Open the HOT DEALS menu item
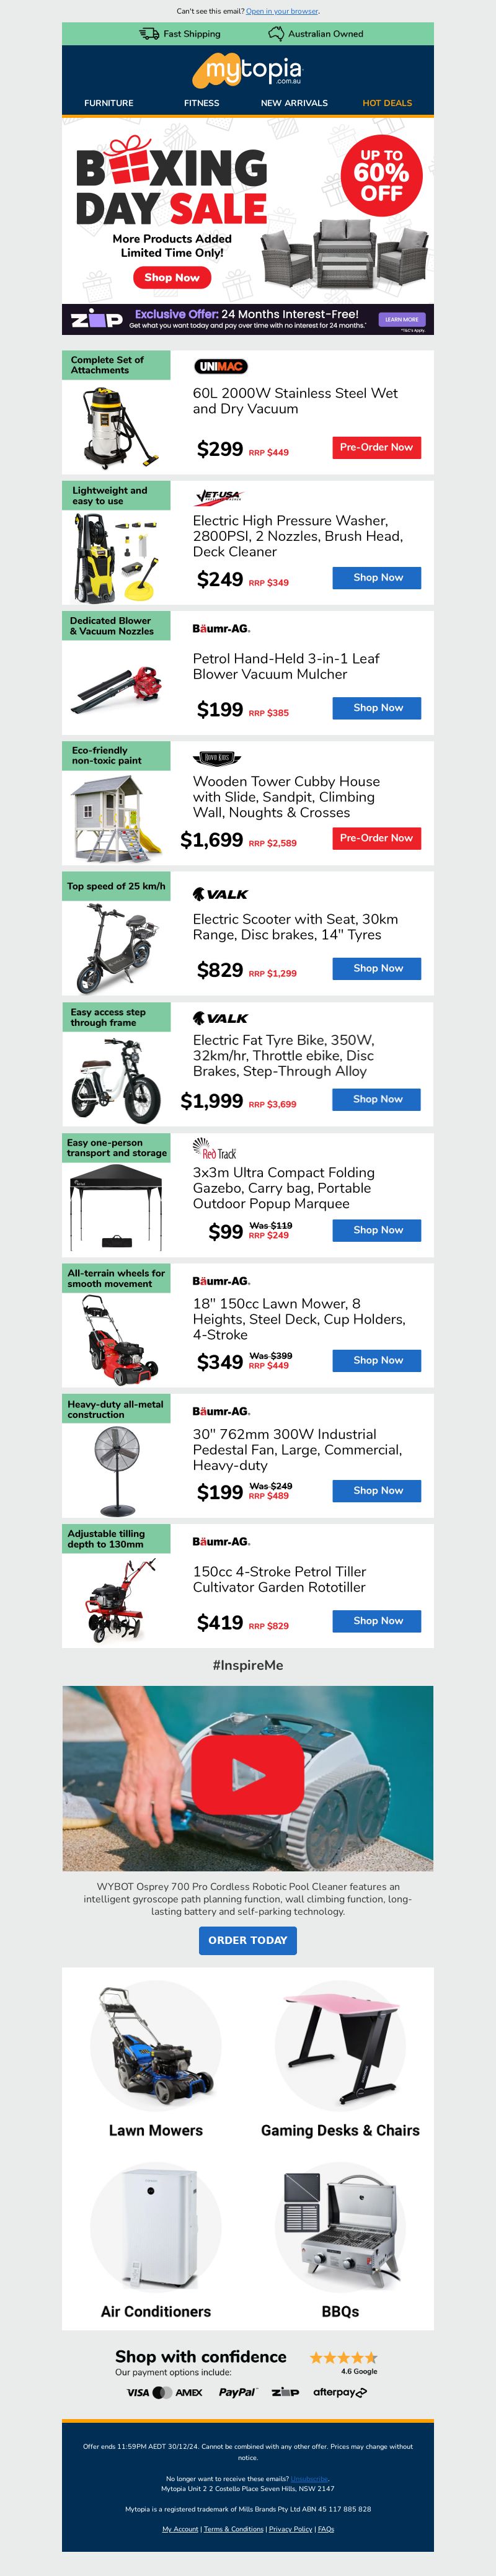The width and height of the screenshot is (496, 2576). pyautogui.click(x=387, y=103)
